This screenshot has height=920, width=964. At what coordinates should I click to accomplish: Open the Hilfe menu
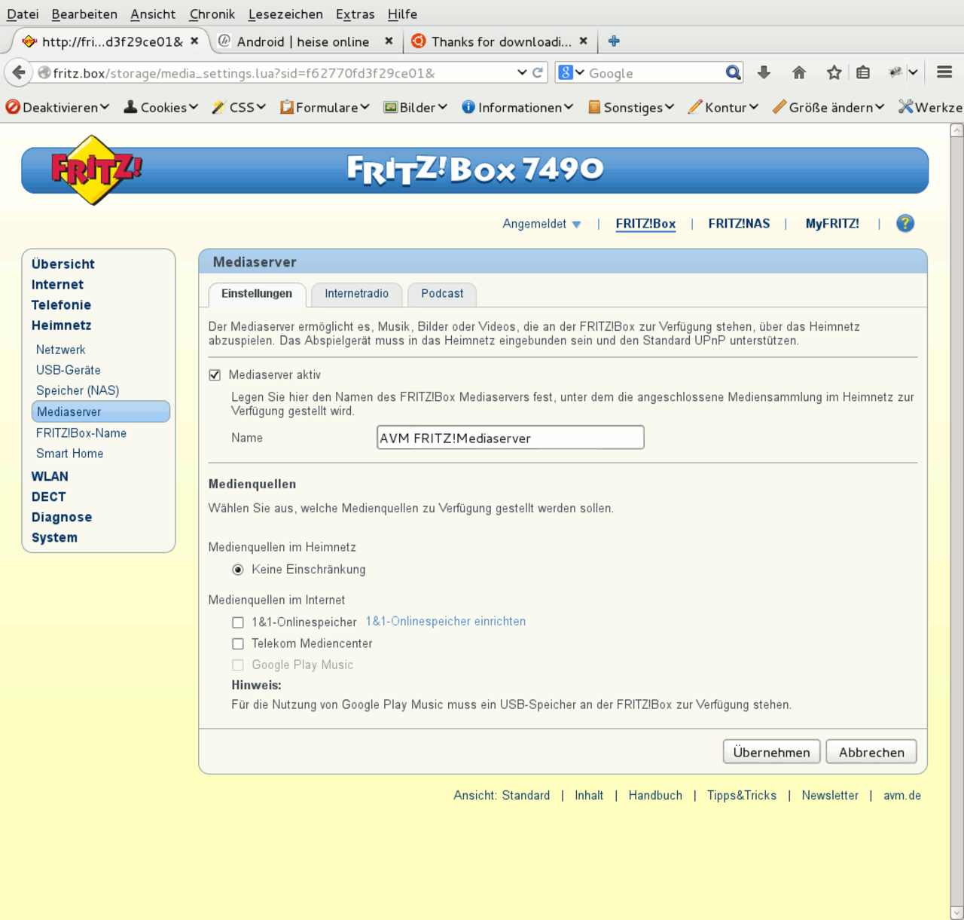(402, 14)
